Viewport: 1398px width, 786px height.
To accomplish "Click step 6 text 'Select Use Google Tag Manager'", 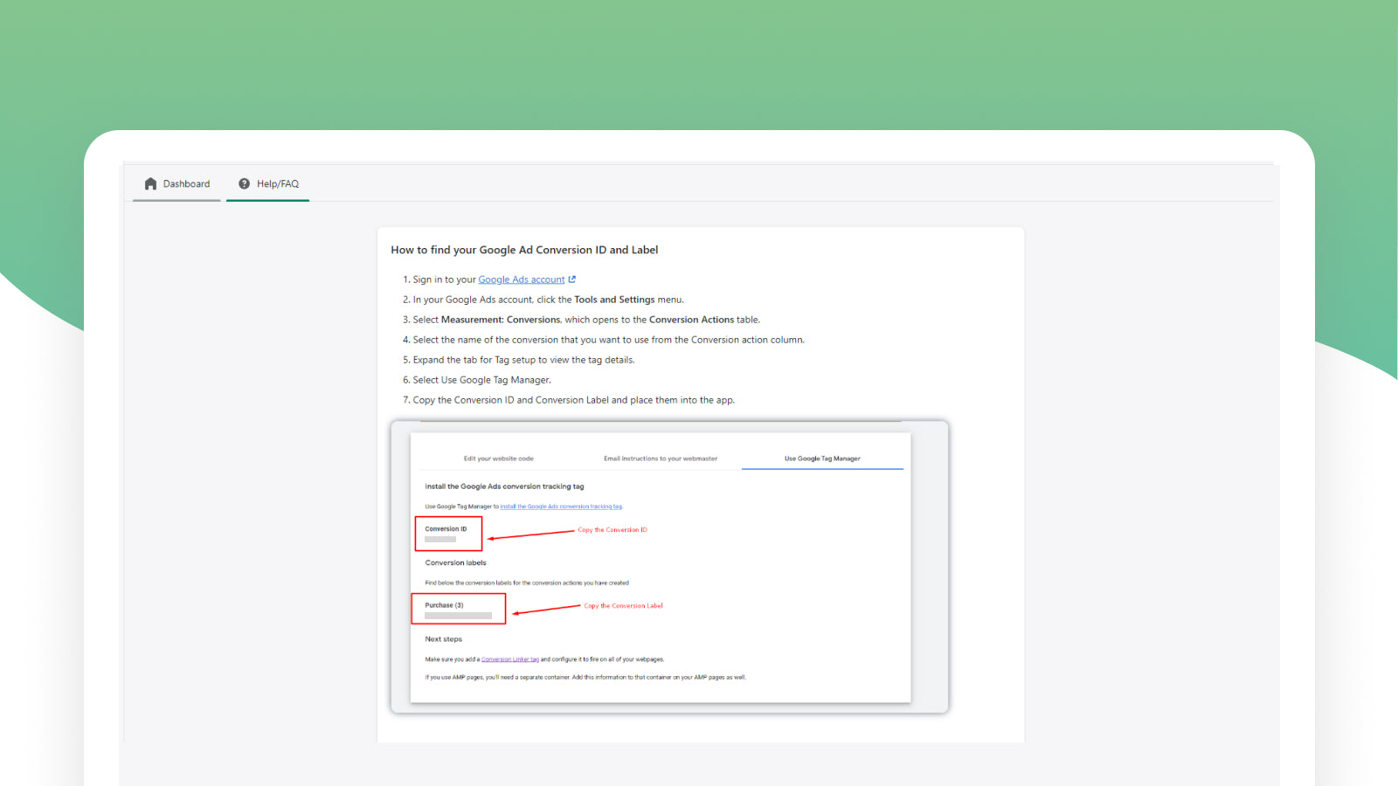I will coord(482,380).
